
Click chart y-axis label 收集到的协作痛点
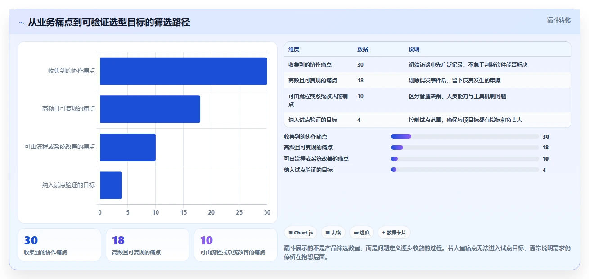click(72, 71)
